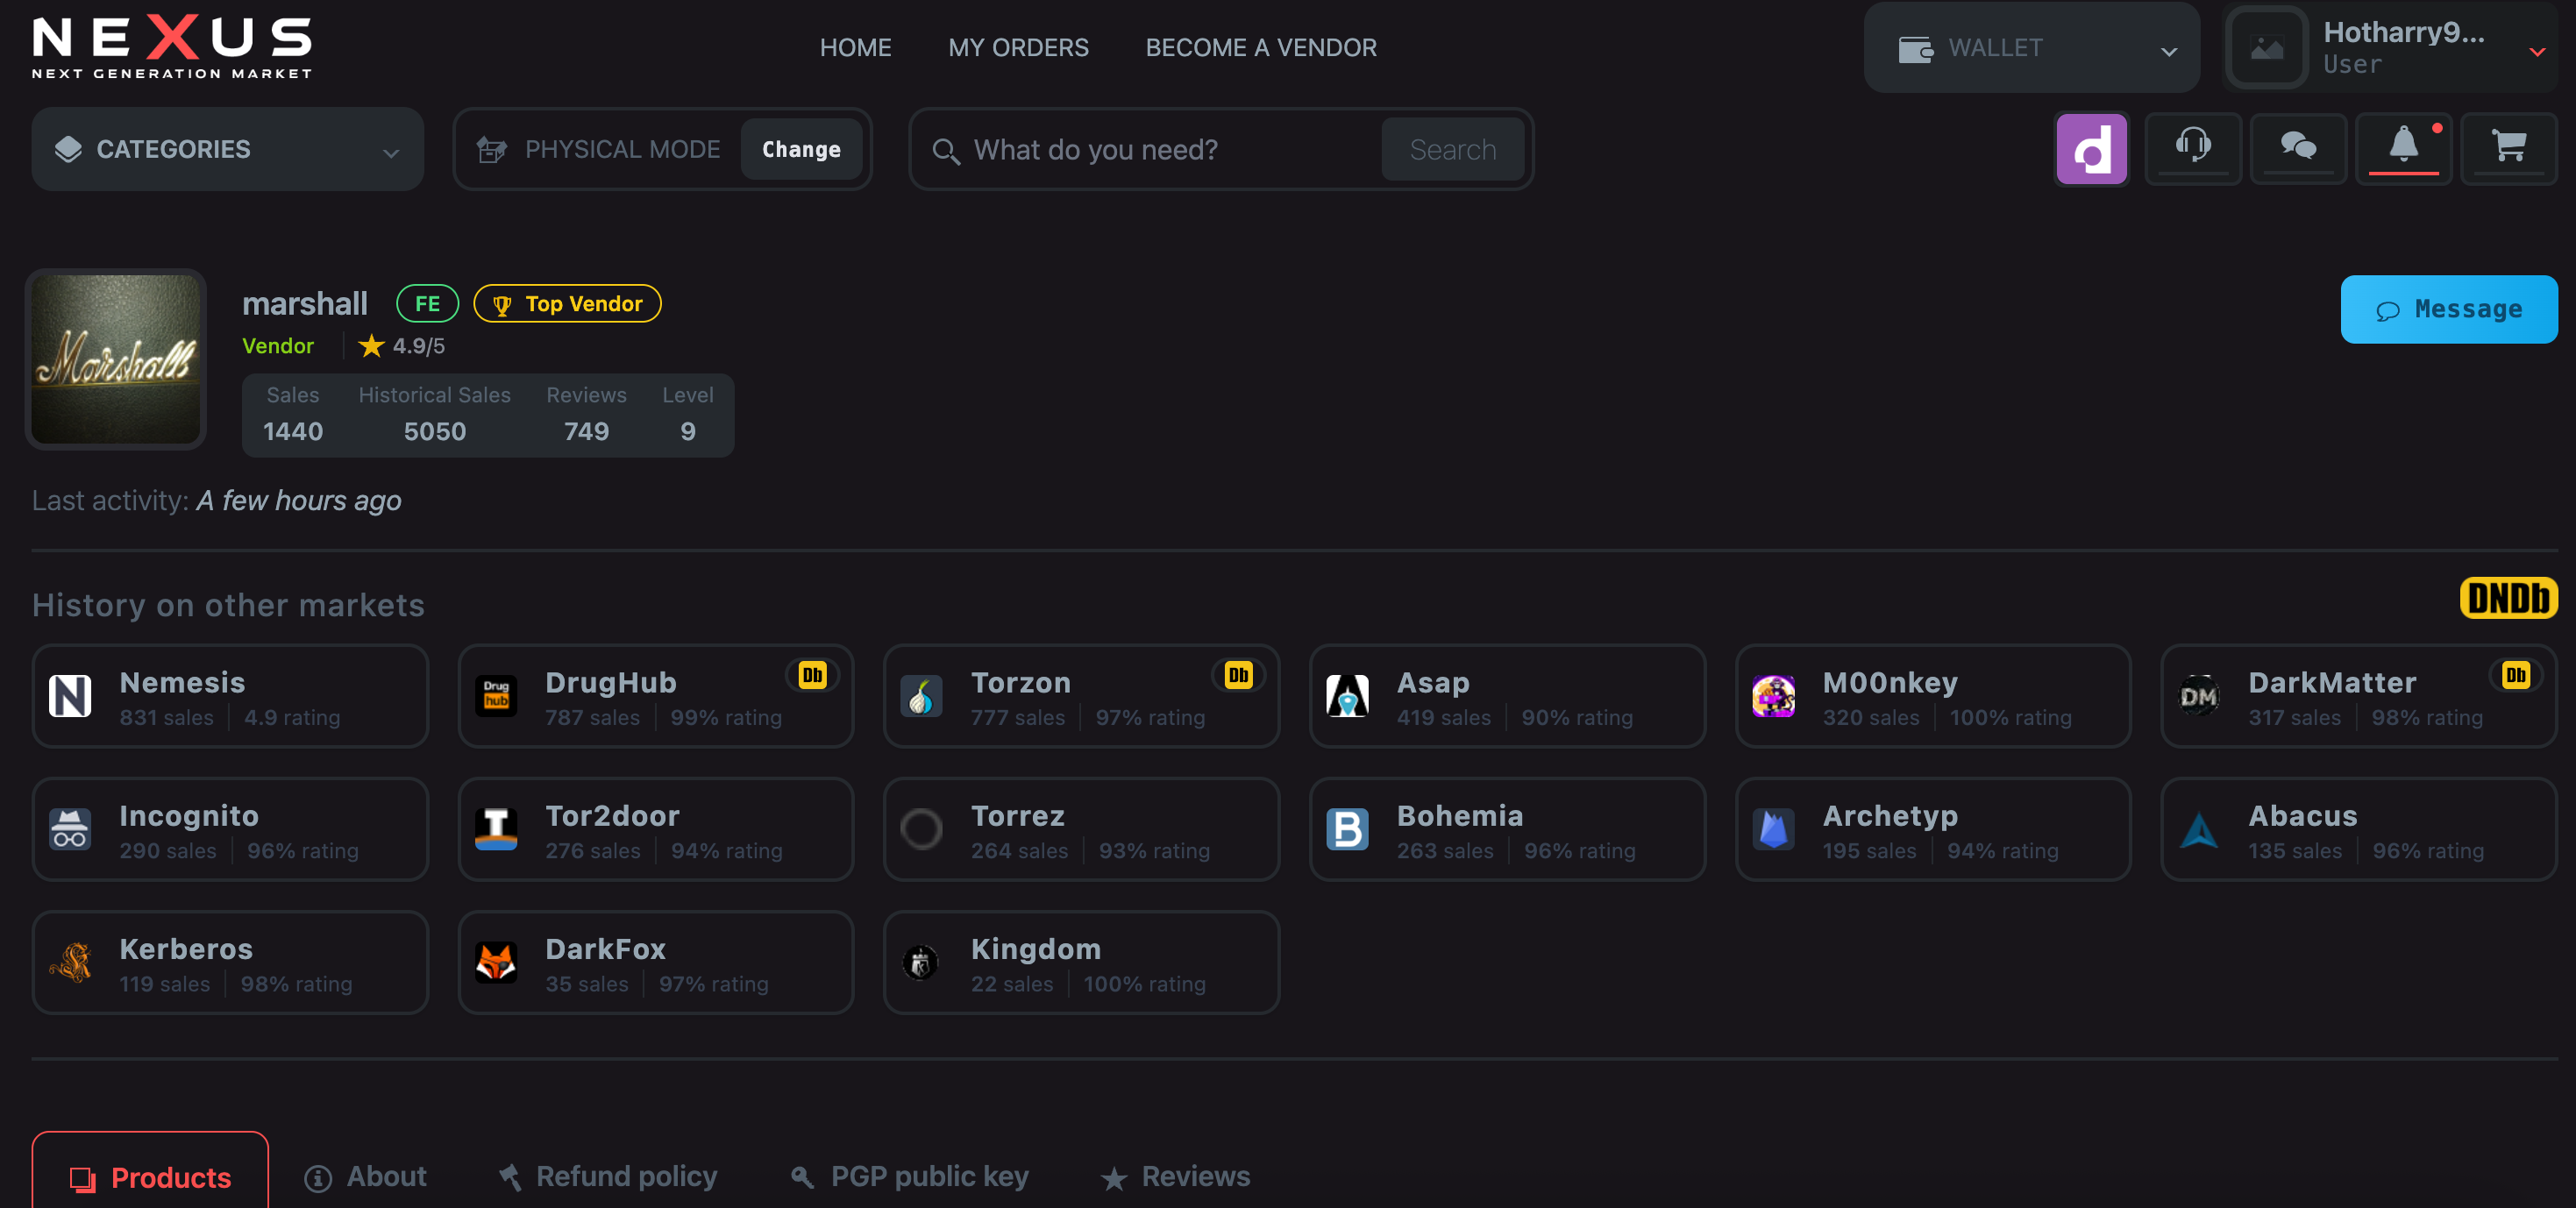Click 'Last activity: A few hours ago'
This screenshot has width=2576, height=1208.
(x=216, y=500)
